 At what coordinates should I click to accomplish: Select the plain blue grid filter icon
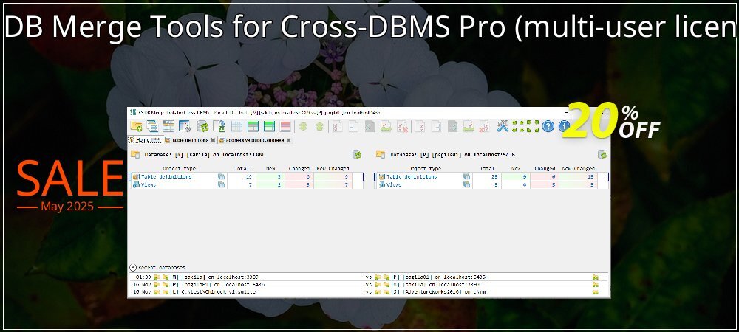236,126
